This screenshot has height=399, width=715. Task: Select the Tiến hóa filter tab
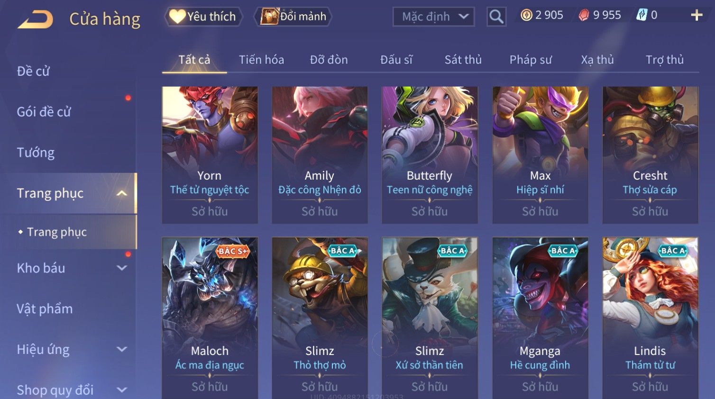coord(261,60)
